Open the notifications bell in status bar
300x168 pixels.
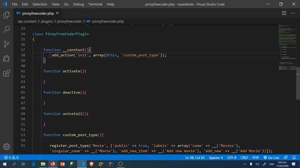pos(294,158)
